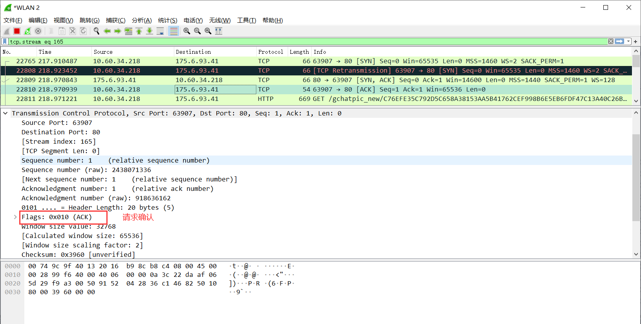Viewport: 641px width, 324px height.
Task: Open the 捕获(C) menu
Action: (x=116, y=20)
